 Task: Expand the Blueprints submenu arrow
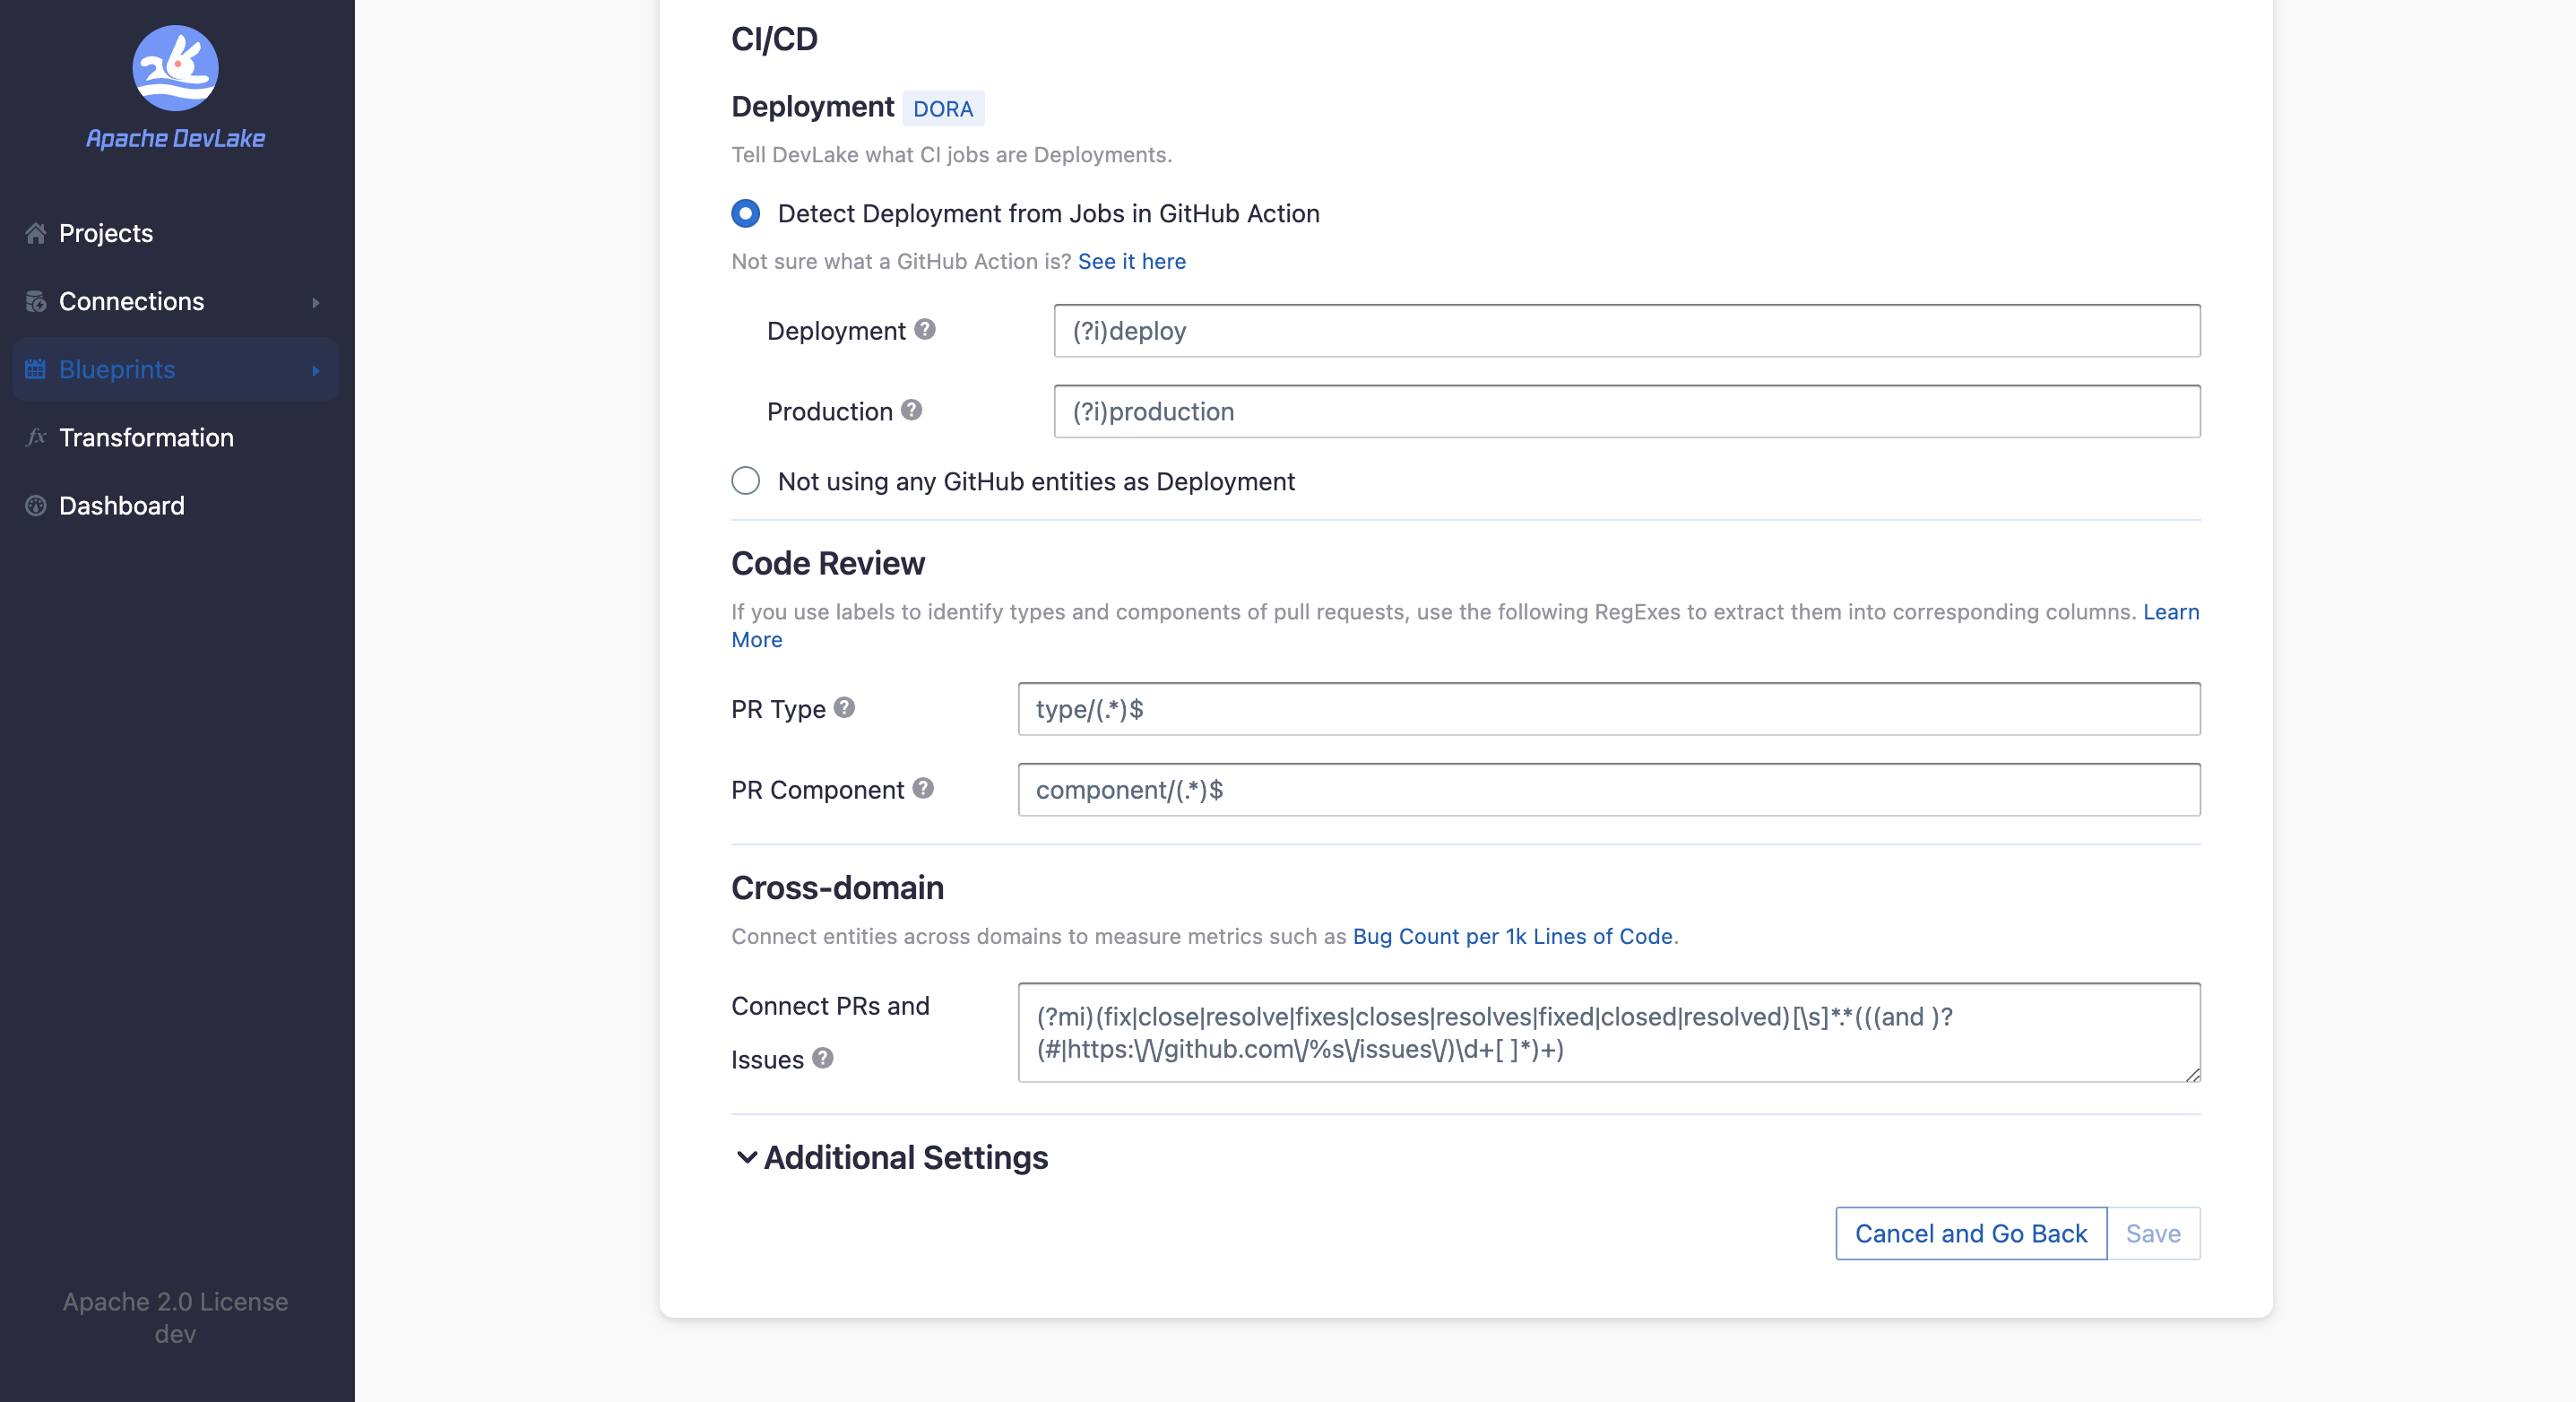click(x=315, y=370)
